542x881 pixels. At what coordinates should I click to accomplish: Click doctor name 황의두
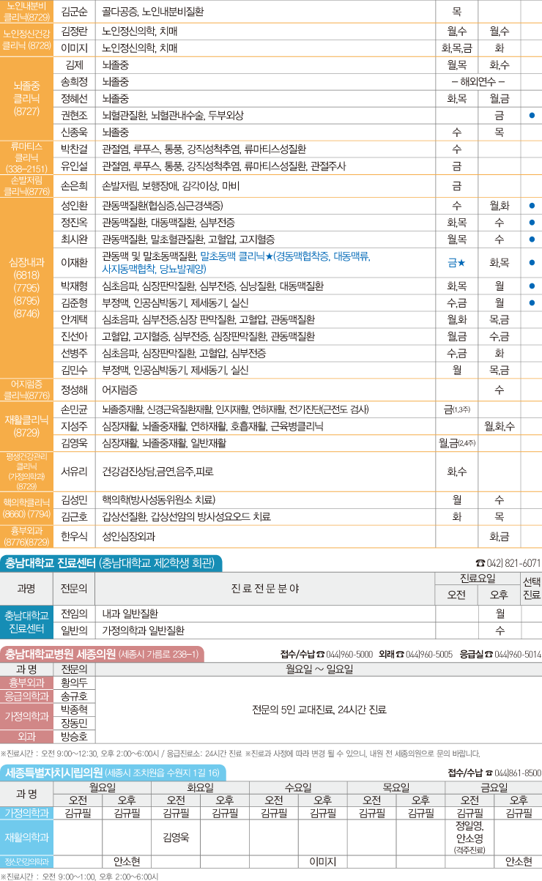[x=75, y=682]
